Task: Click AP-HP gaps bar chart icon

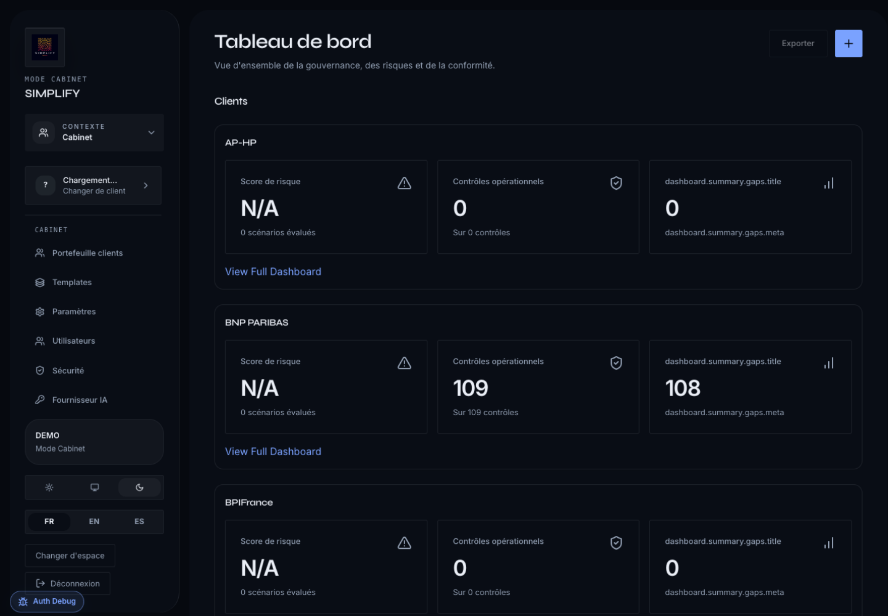Action: (x=829, y=183)
